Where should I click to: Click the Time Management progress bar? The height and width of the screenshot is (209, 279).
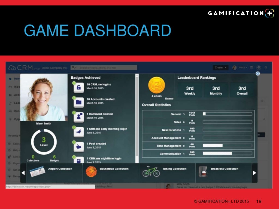228,145
